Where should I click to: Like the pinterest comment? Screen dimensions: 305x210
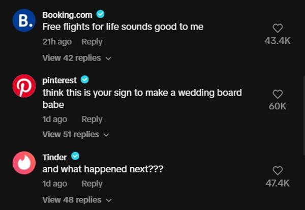tap(278, 94)
